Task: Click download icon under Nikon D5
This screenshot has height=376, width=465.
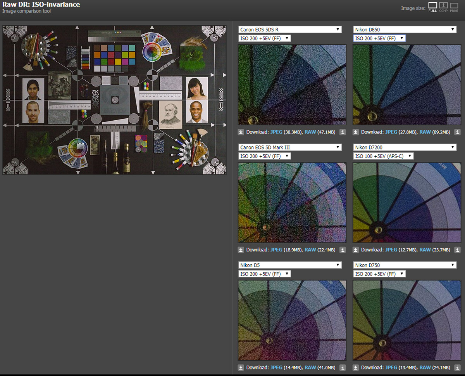Action: pos(241,367)
